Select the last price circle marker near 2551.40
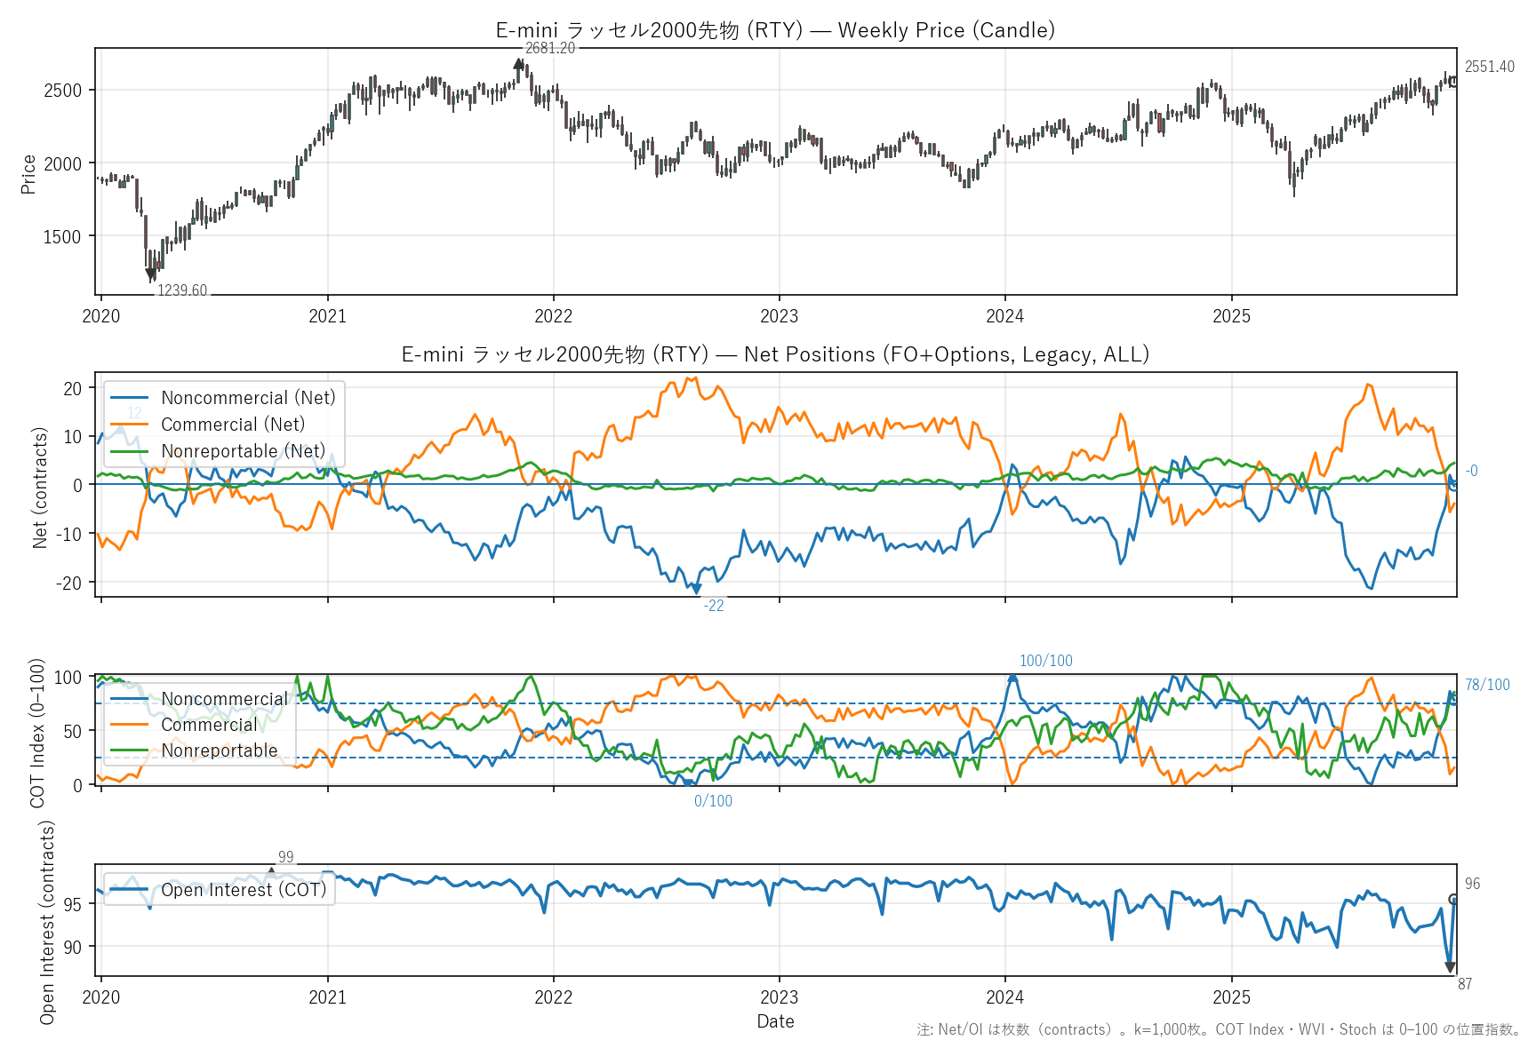Screen dimensions: 1536x1048 (x=1453, y=82)
